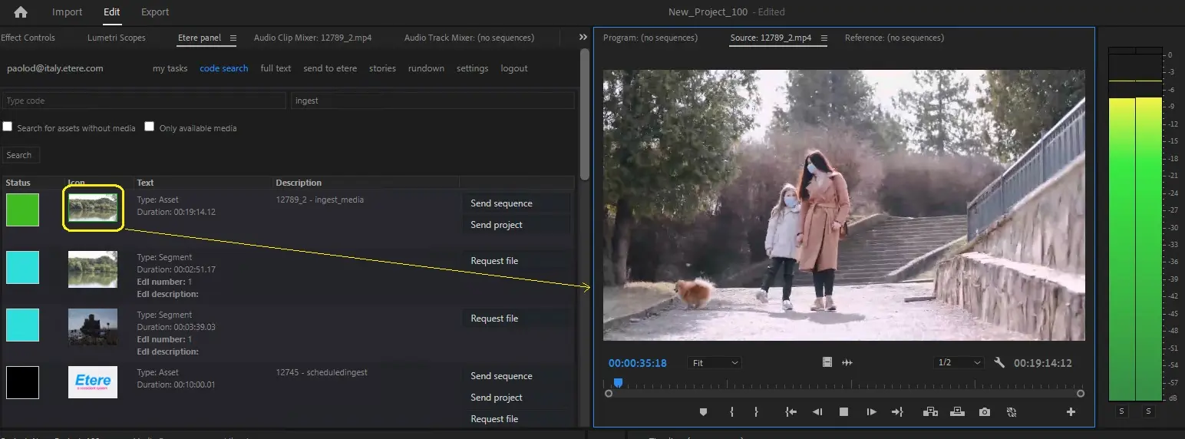Expand the panel overflow chevron
This screenshot has width=1185, height=439.
pyautogui.click(x=583, y=38)
